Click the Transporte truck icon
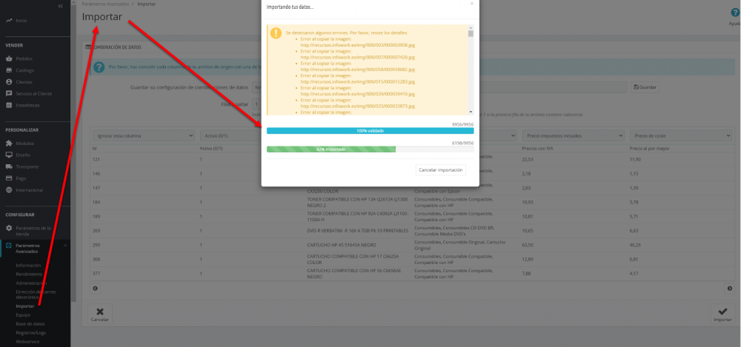The width and height of the screenshot is (741, 347). (9, 166)
